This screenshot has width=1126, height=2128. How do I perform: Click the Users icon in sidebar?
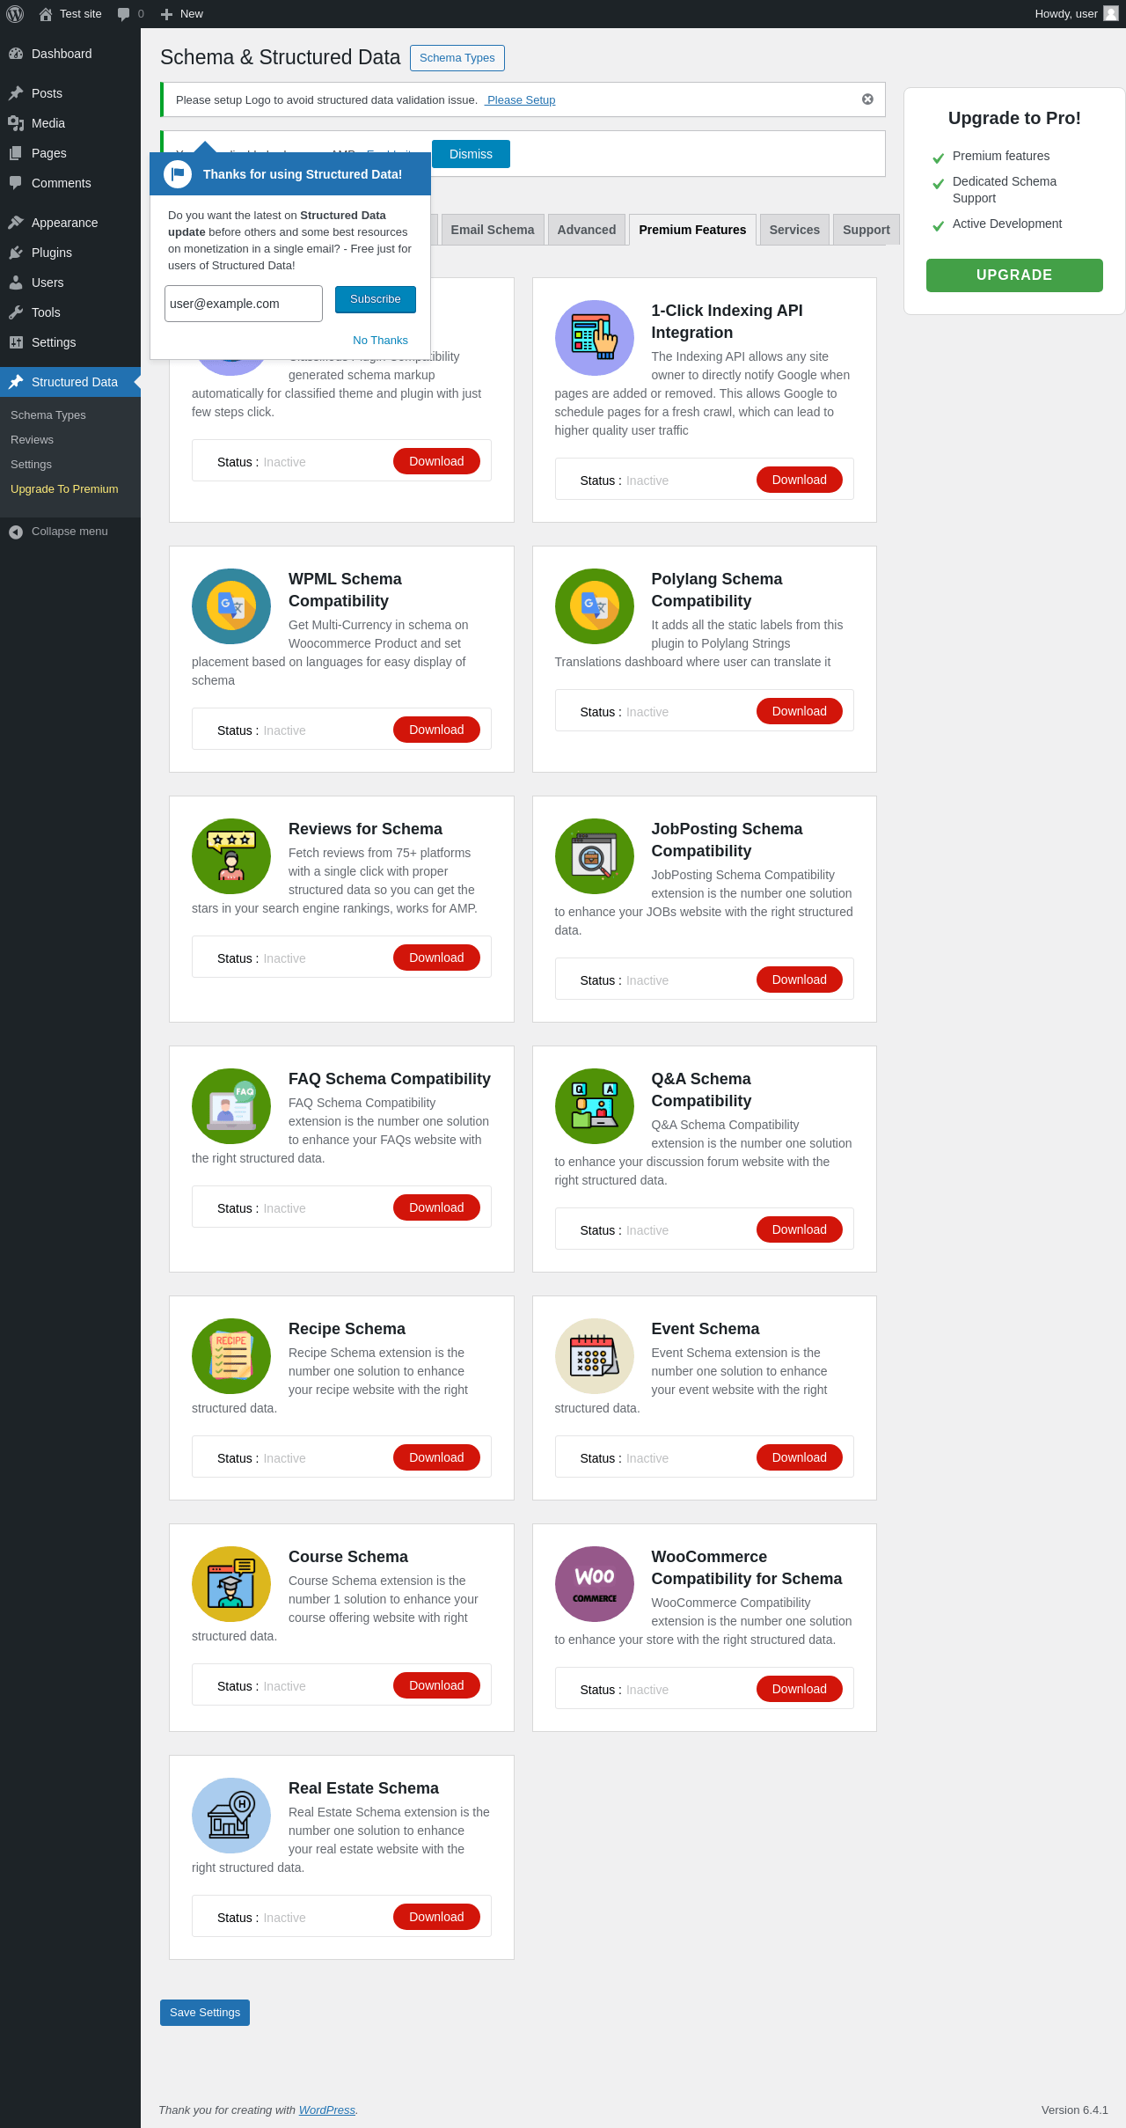pos(16,283)
